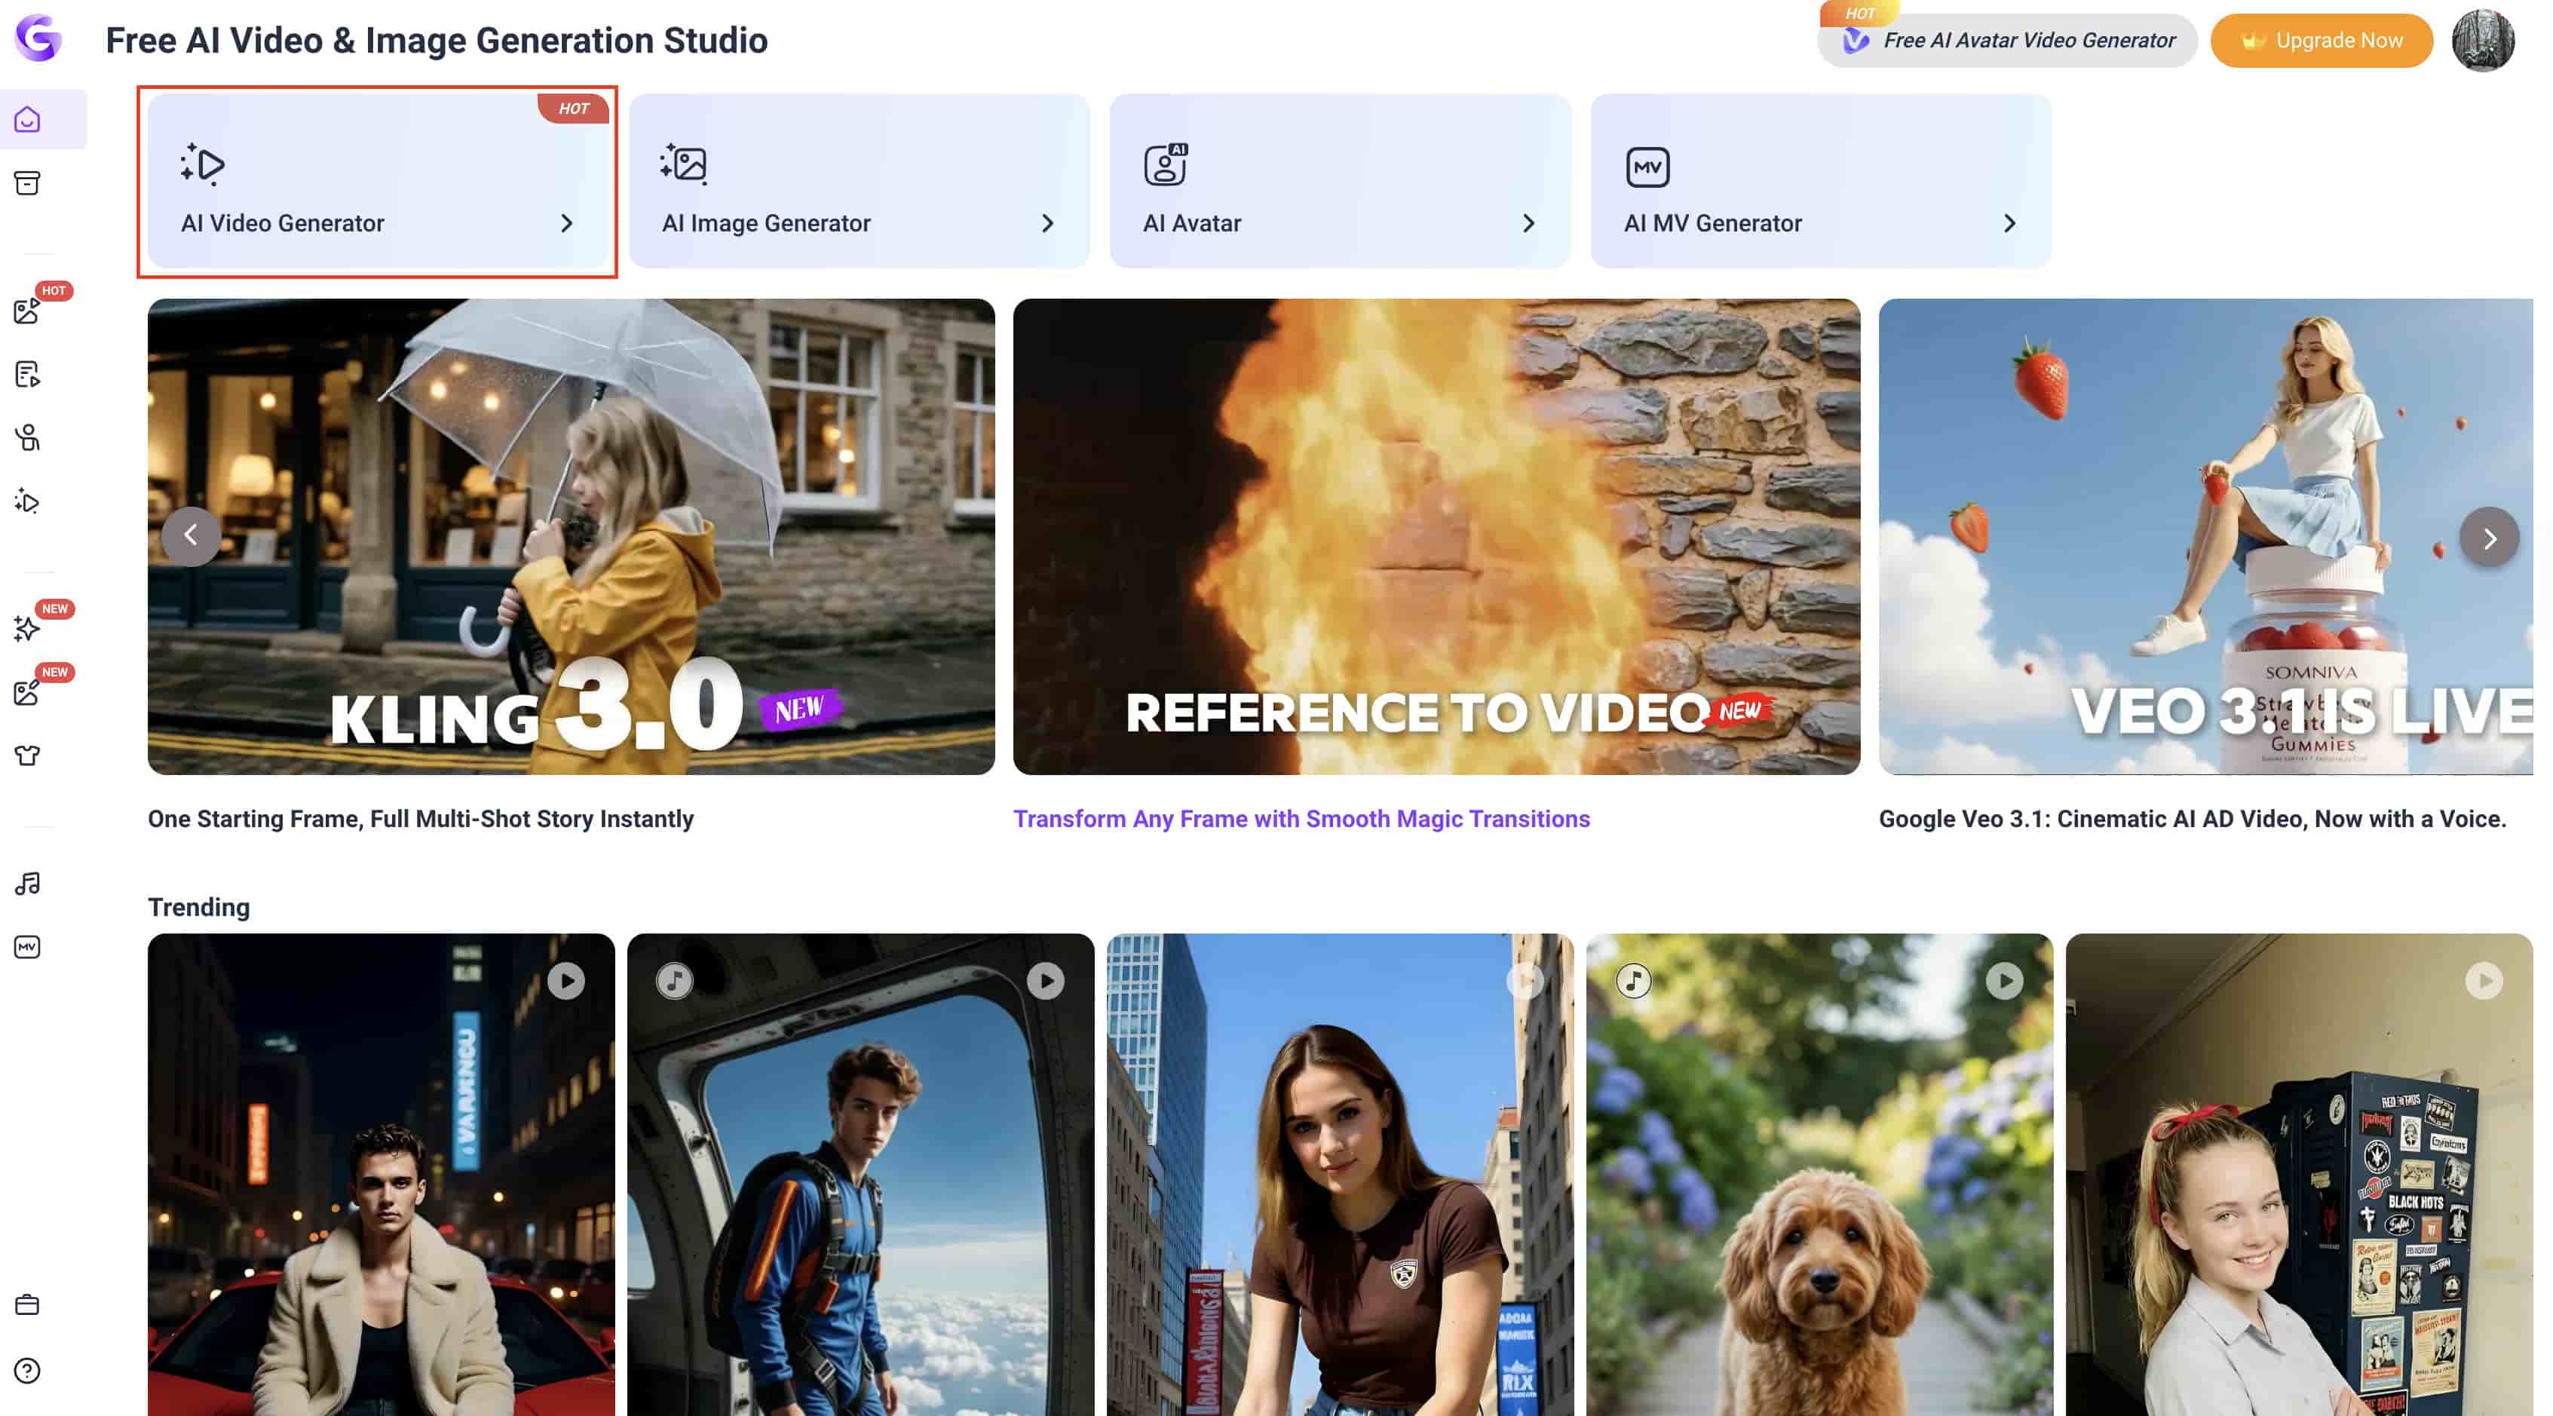Expand the AI Avatar chevron arrow

coord(1528,224)
